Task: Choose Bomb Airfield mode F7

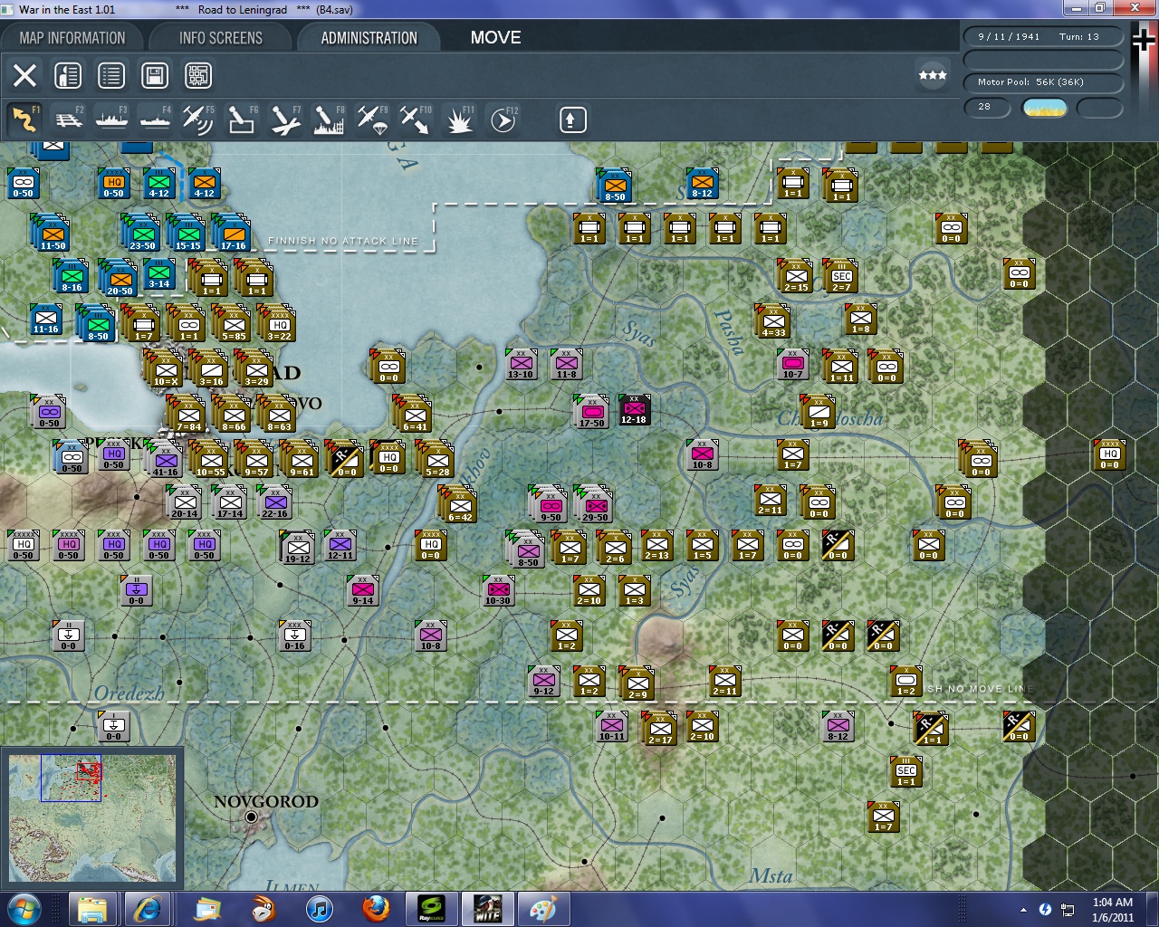Action: tap(285, 119)
